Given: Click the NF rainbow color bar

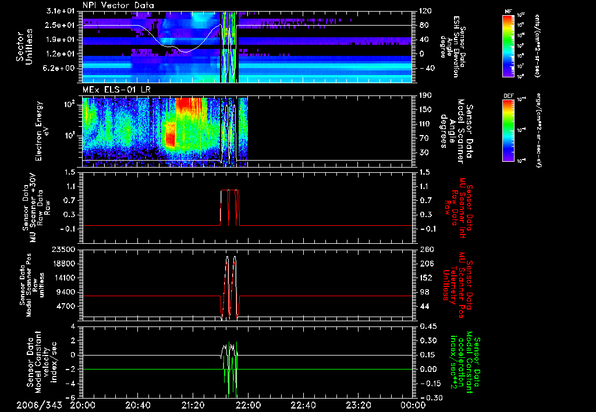Looking at the screenshot, I should [x=508, y=45].
